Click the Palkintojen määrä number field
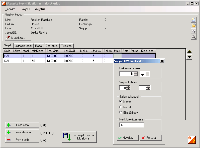200x148 pixels. 127,74
